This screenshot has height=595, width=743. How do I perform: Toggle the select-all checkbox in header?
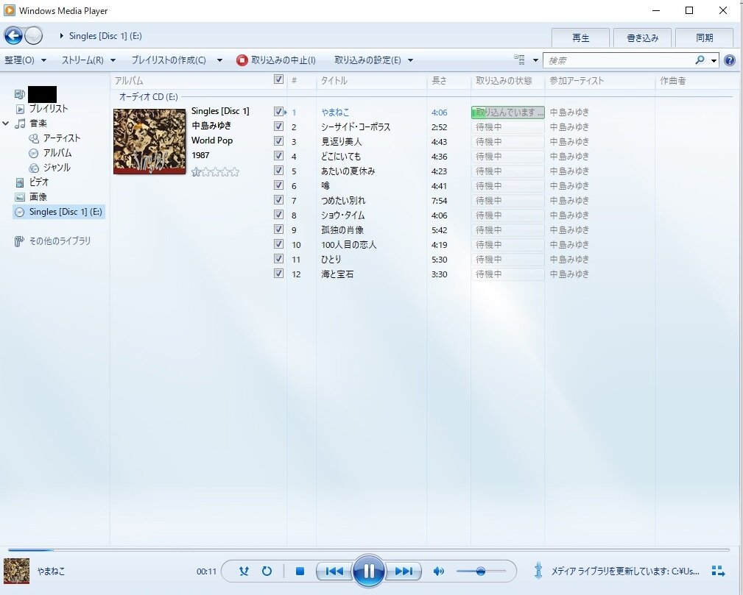[278, 79]
